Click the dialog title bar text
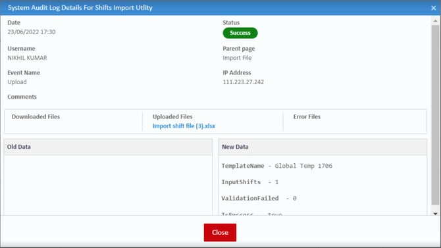This screenshot has width=441, height=248. [x=80, y=8]
